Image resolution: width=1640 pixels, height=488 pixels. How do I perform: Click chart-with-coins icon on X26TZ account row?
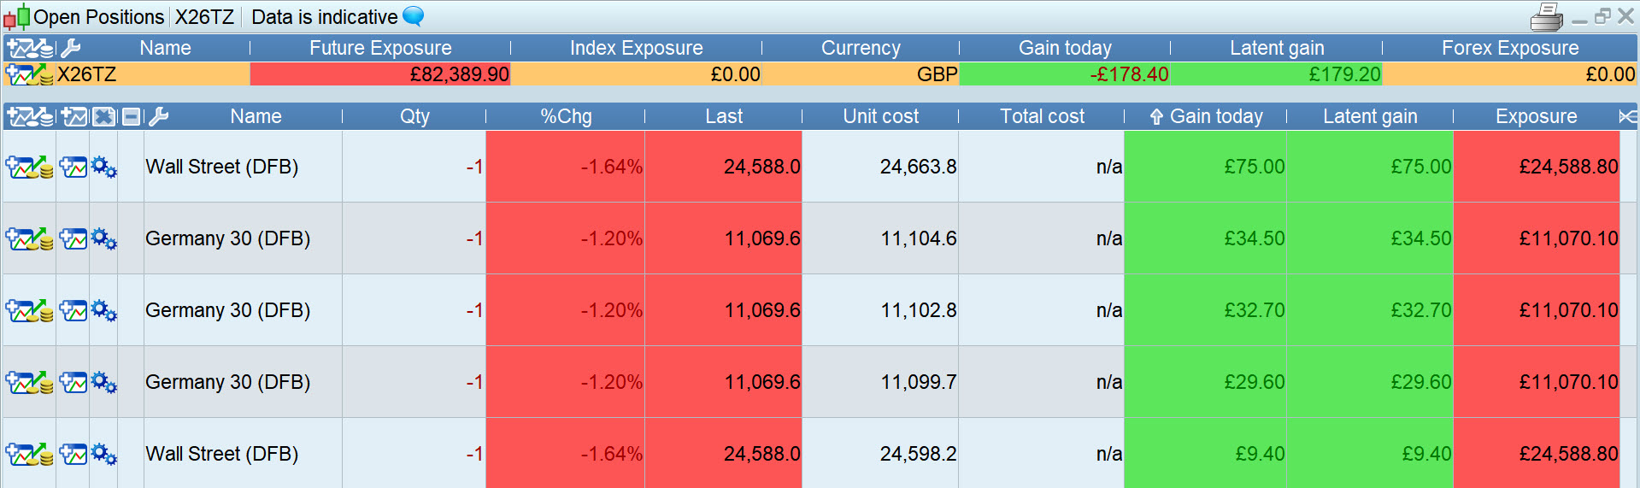(x=30, y=74)
